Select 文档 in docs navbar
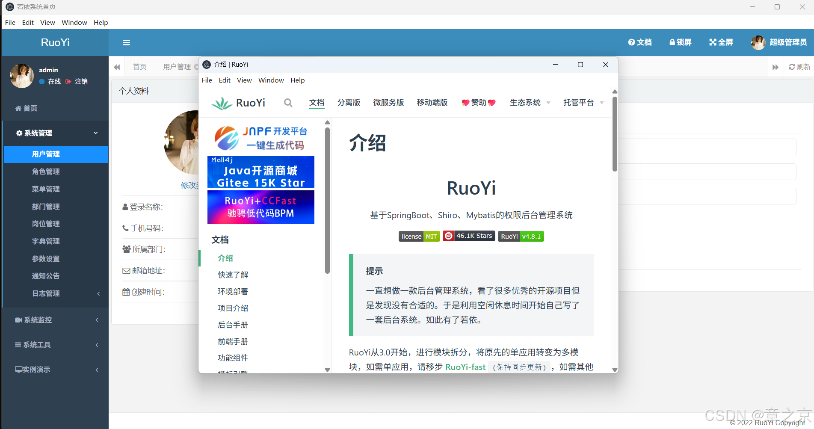The height and width of the screenshot is (429, 814). [x=317, y=103]
